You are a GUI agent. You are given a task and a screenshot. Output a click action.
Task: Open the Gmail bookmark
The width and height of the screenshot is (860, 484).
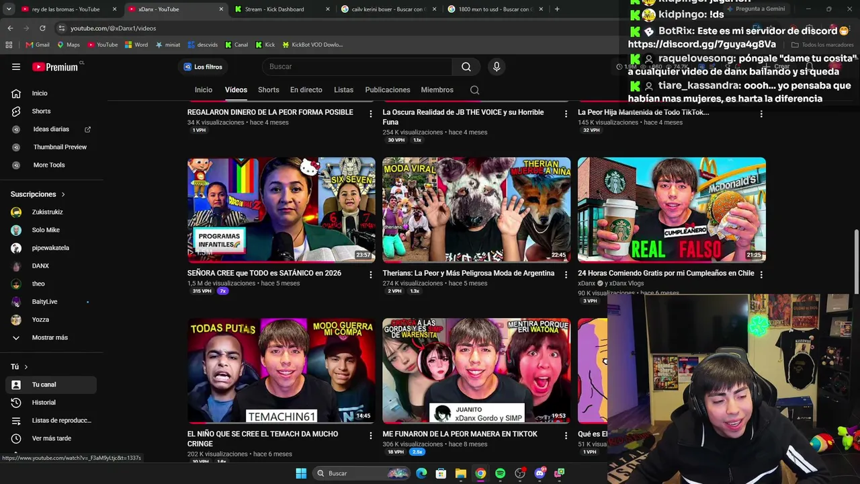pyautogui.click(x=38, y=45)
